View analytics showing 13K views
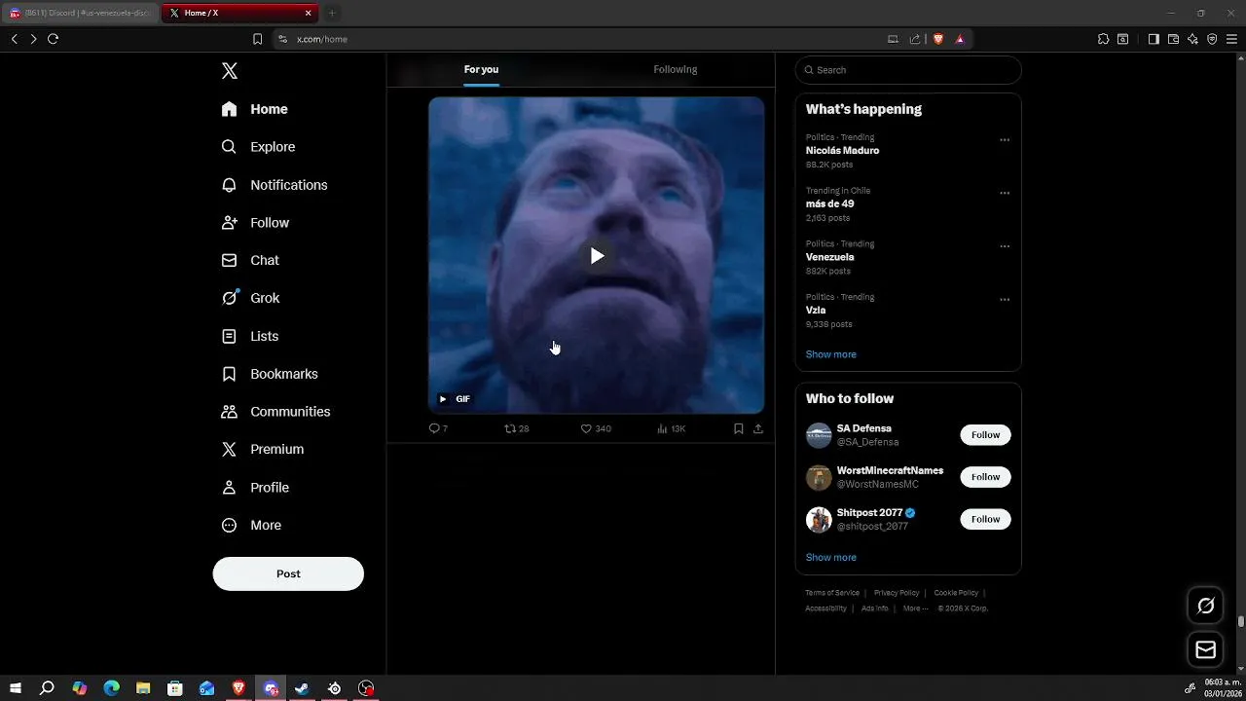Image resolution: width=1246 pixels, height=701 pixels. (672, 428)
